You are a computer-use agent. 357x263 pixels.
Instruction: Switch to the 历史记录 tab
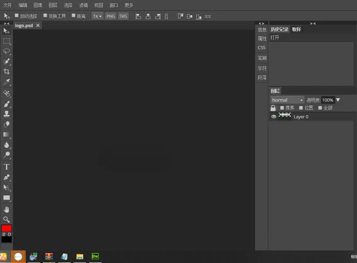coord(279,29)
